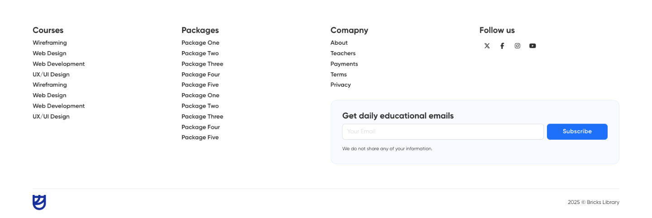Click the second Web Design link
652x218 pixels.
[x=49, y=95]
